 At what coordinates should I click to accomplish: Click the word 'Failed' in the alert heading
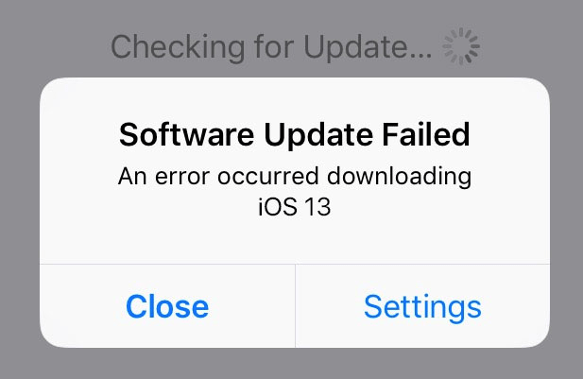[426, 134]
